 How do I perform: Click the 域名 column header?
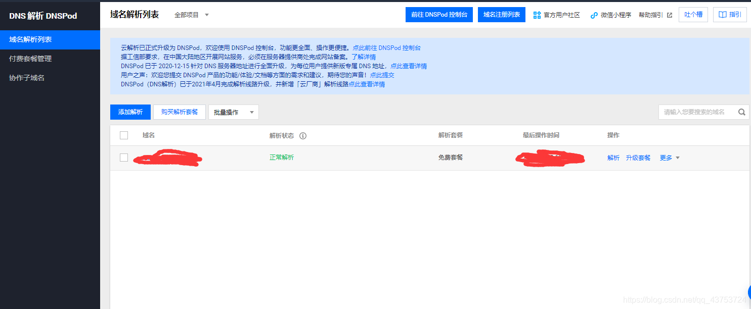(x=149, y=135)
